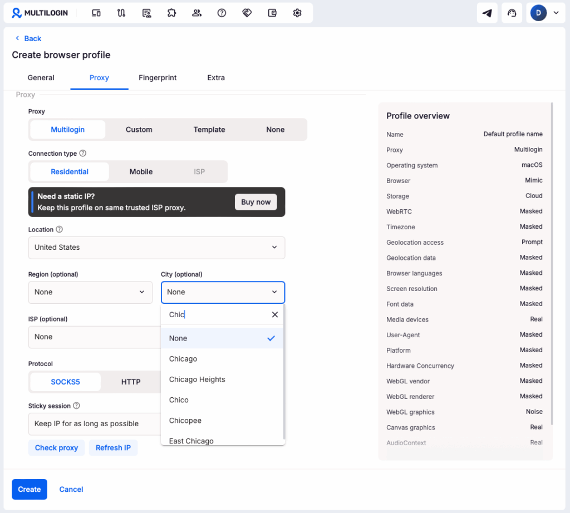Click the Multilogin logo
Image resolution: width=570 pixels, height=513 pixels.
[x=40, y=13]
